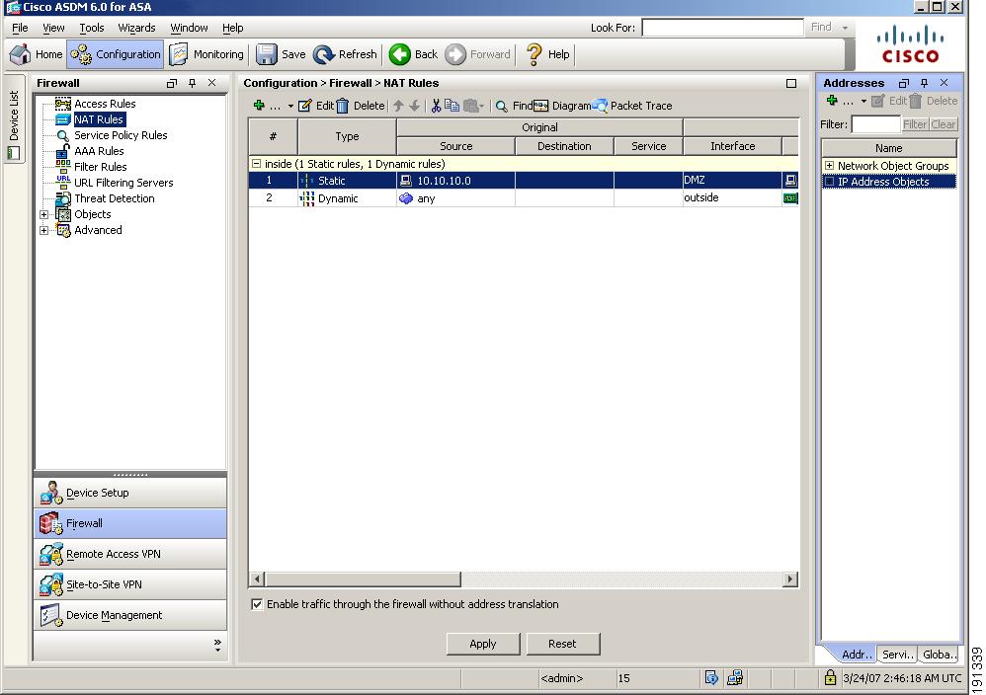This screenshot has height=695, width=986.
Task: Open the View menu
Action: click(53, 28)
